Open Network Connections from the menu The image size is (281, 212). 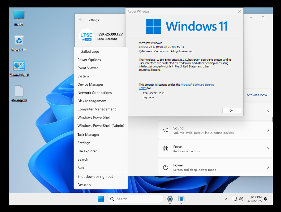(x=101, y=93)
